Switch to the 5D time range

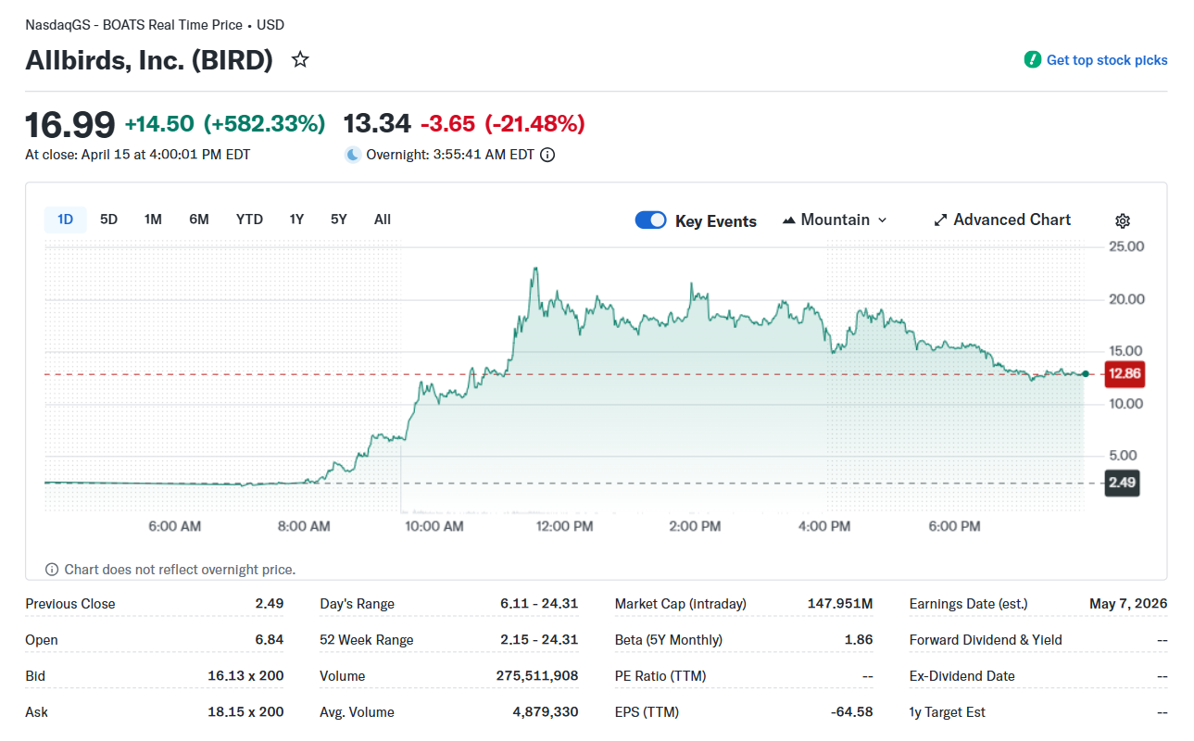point(108,220)
